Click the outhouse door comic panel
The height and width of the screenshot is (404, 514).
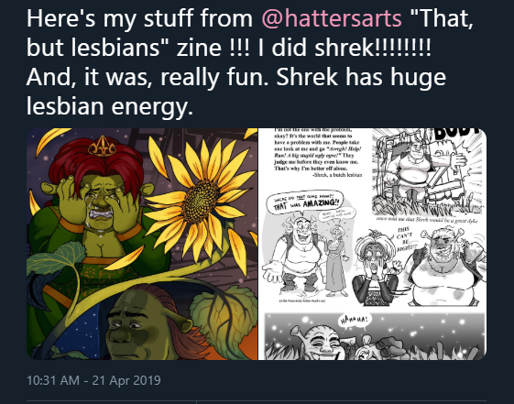[x=429, y=172]
